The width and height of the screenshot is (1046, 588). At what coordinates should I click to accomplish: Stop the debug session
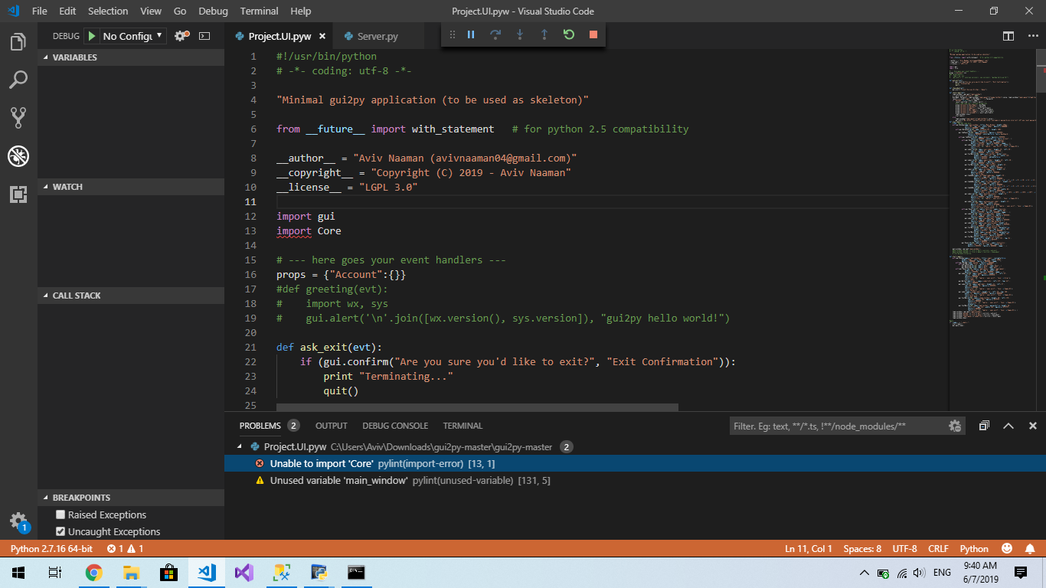593,34
